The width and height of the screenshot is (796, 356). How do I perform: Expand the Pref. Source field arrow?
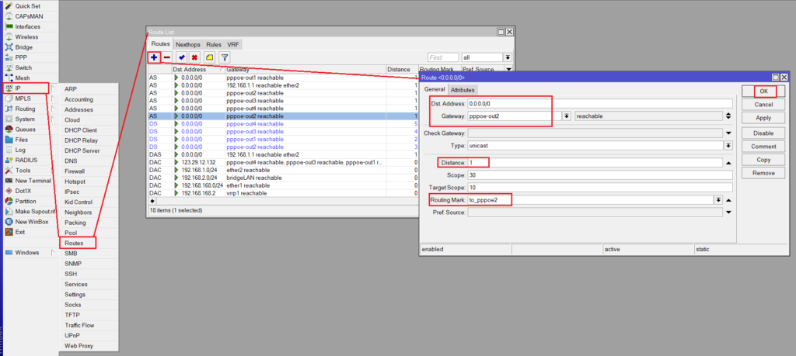(728, 213)
